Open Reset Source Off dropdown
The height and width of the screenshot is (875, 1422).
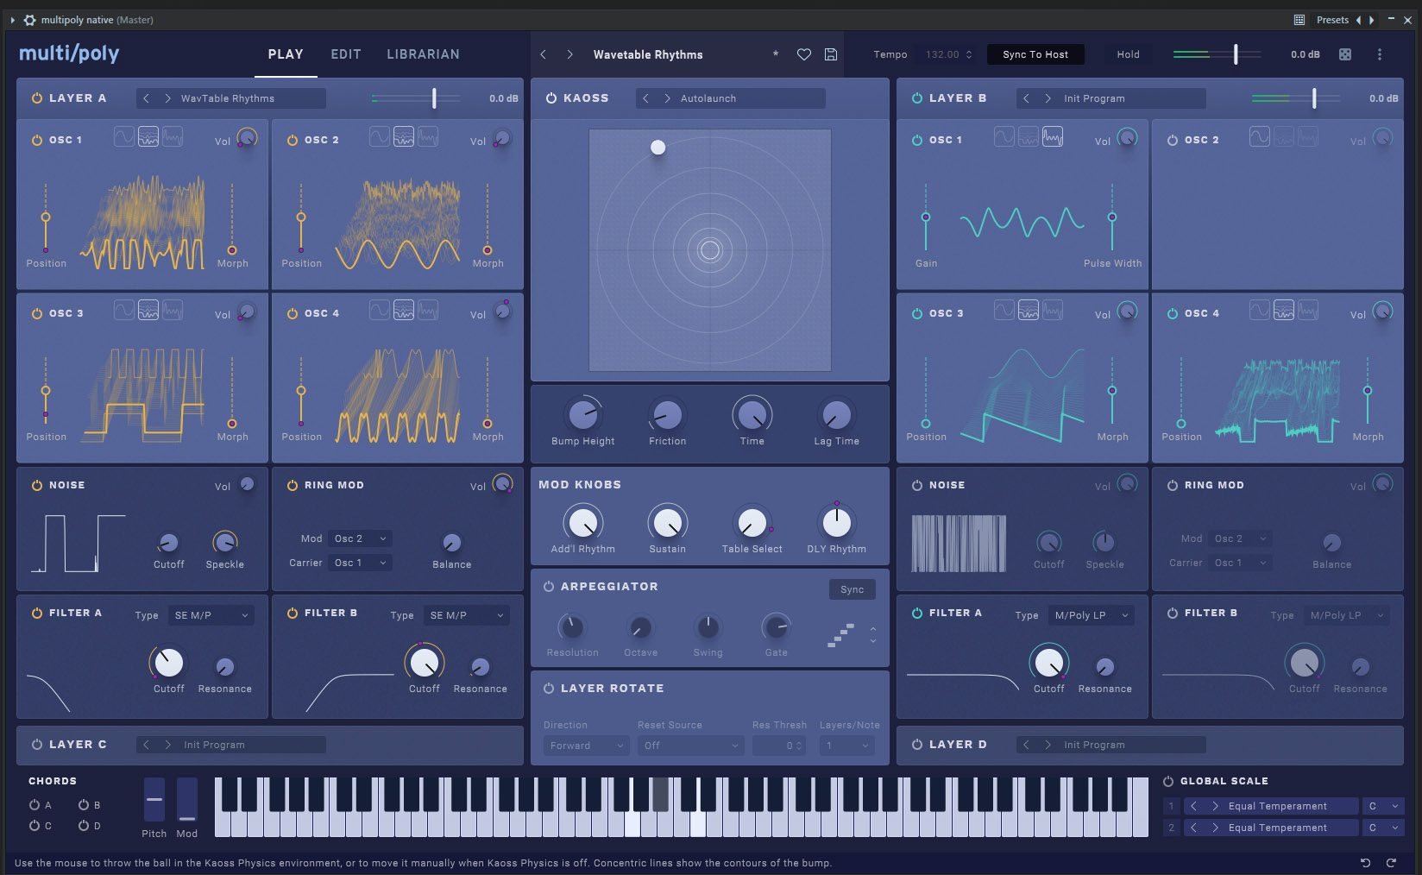click(691, 746)
